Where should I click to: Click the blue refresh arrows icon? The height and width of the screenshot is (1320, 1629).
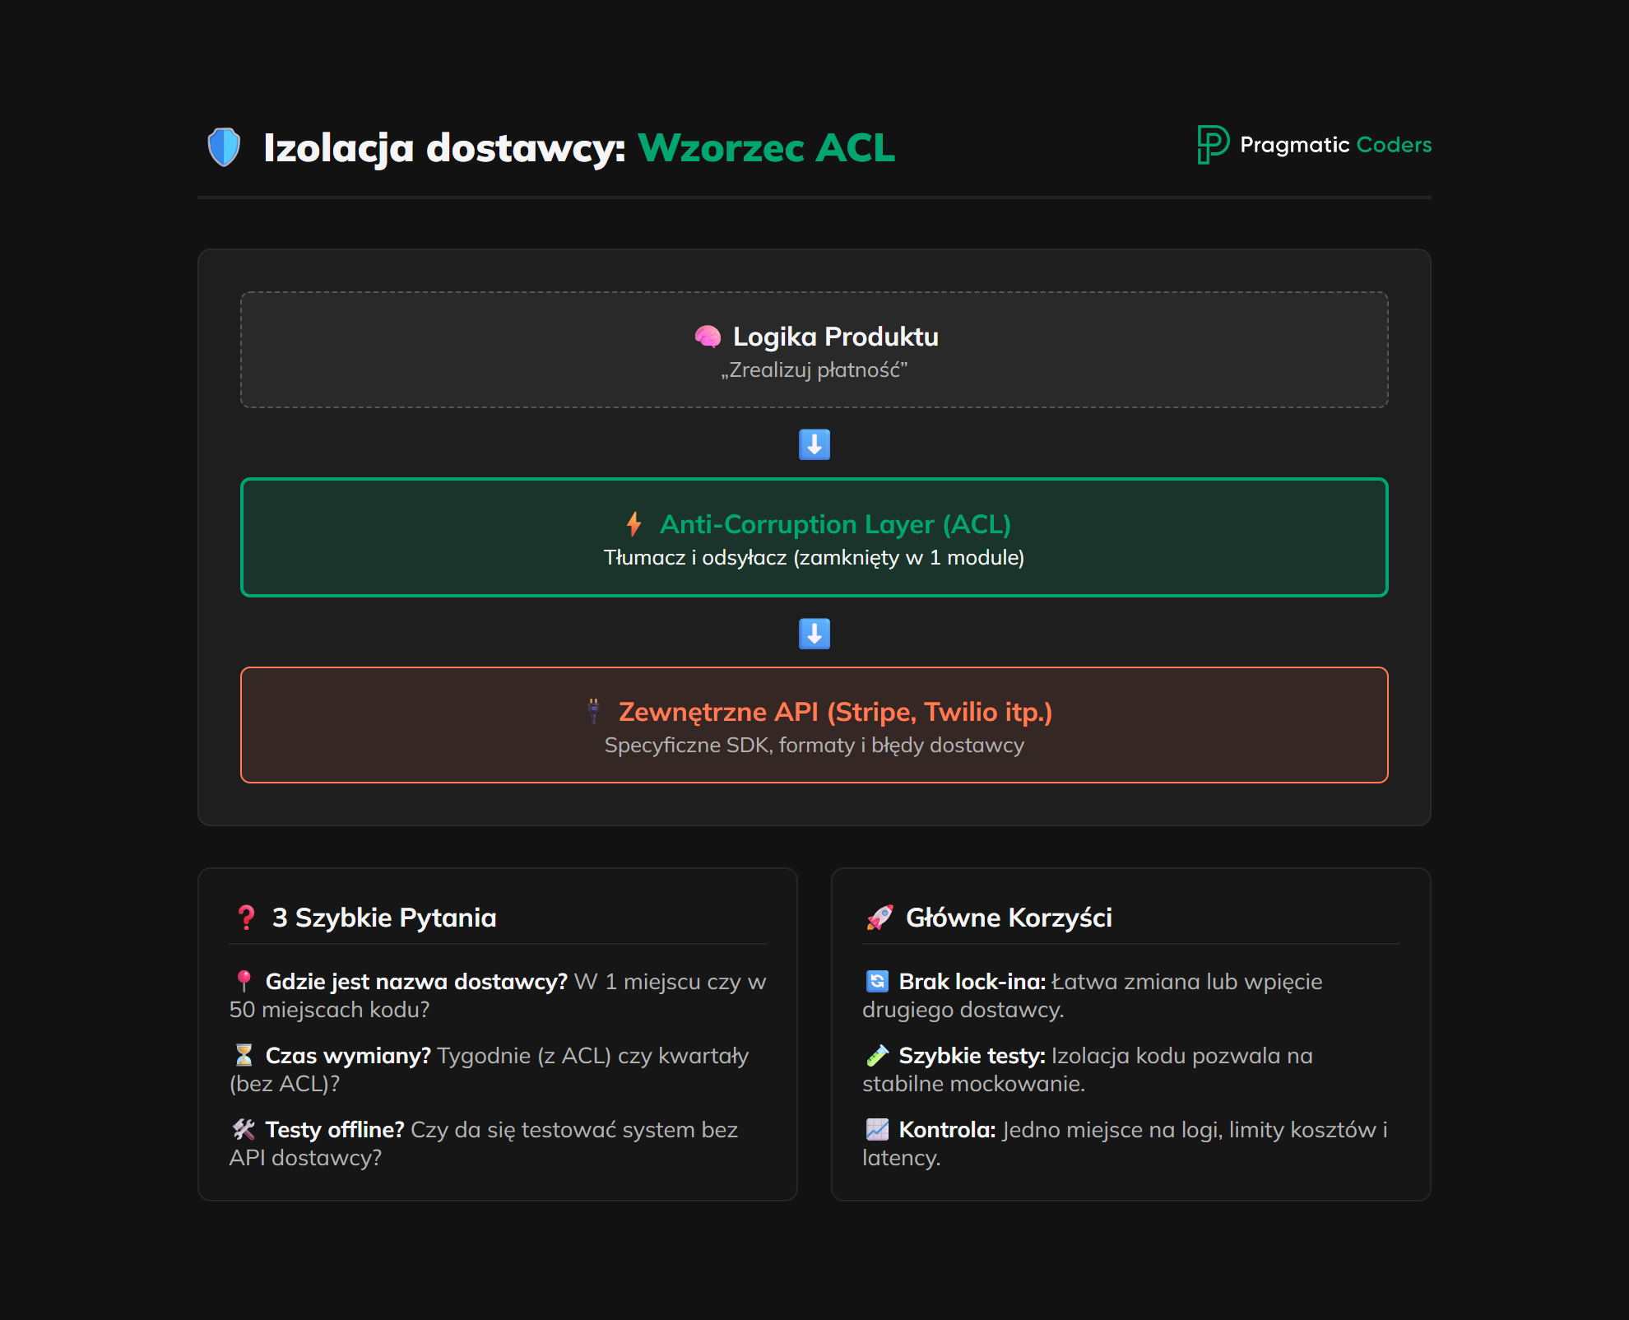[877, 981]
